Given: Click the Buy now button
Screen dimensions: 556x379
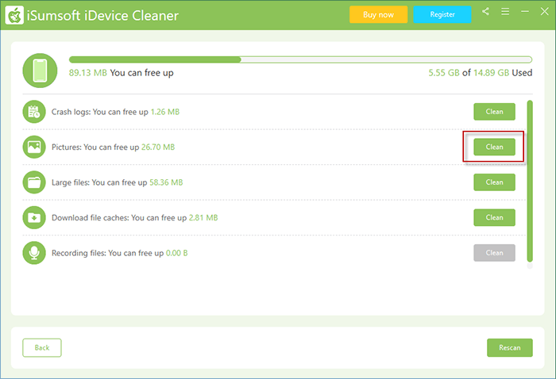Looking at the screenshot, I should (378, 14).
